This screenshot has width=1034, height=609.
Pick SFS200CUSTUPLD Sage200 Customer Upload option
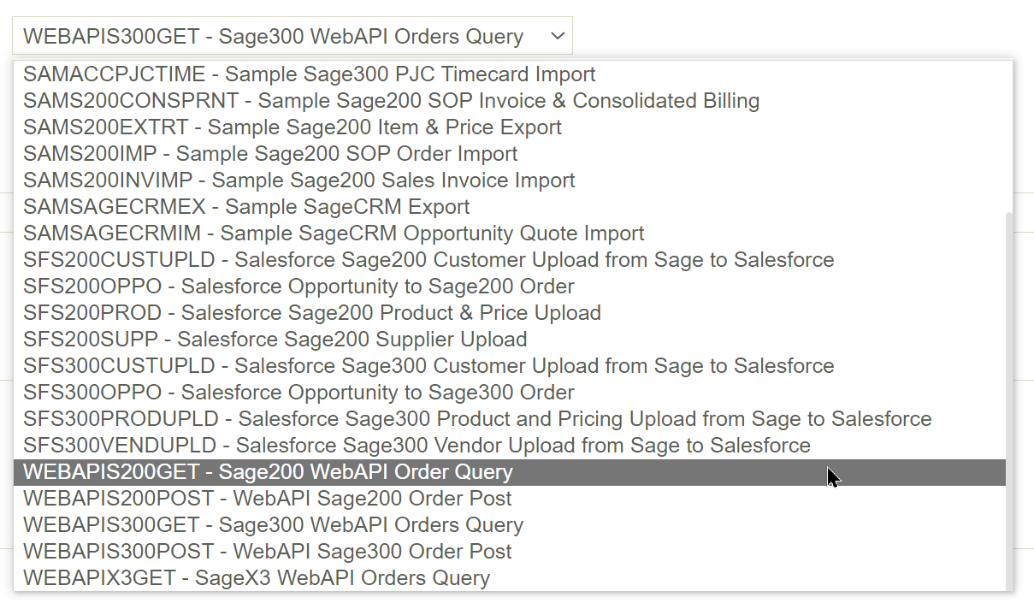[x=428, y=260]
